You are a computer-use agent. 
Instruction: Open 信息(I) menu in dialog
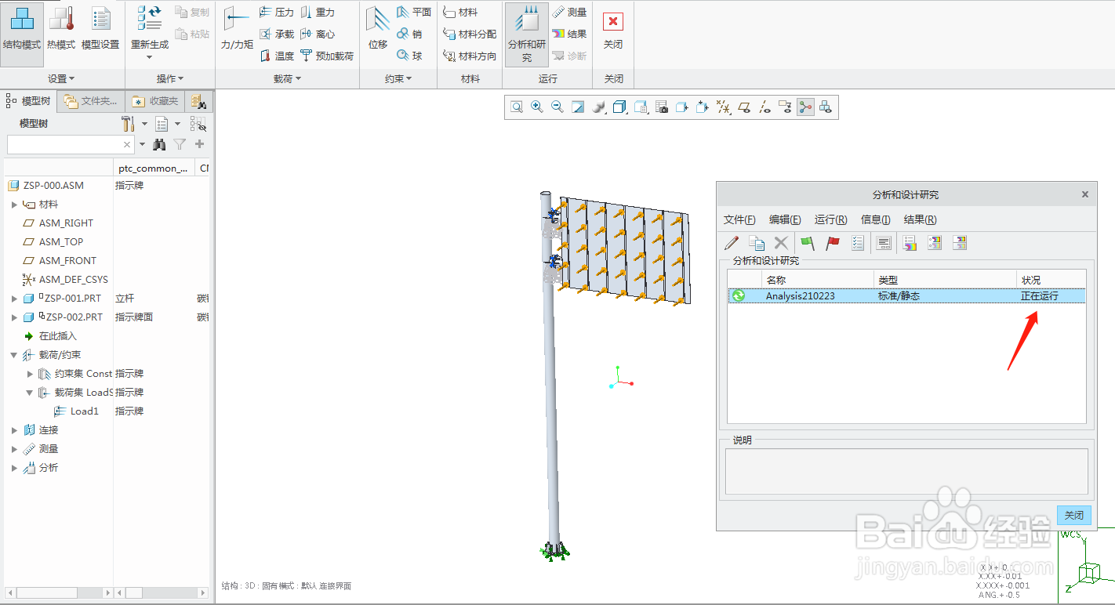coord(875,219)
